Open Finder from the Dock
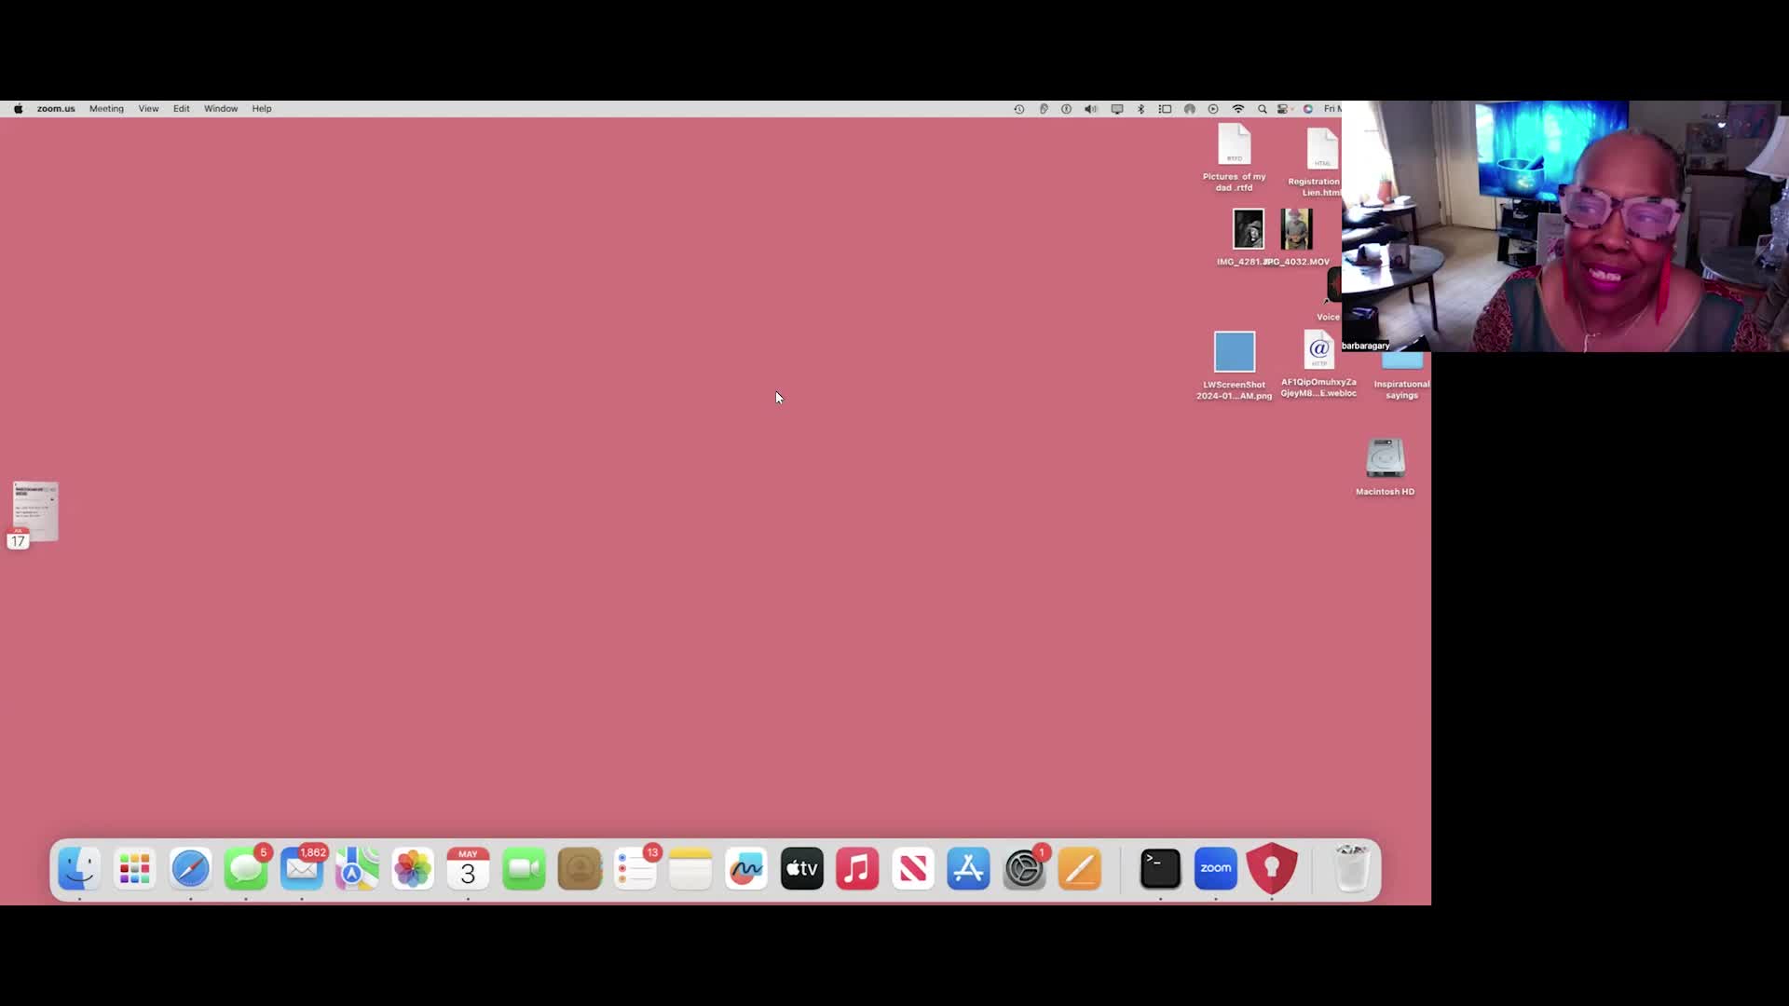 tap(79, 869)
